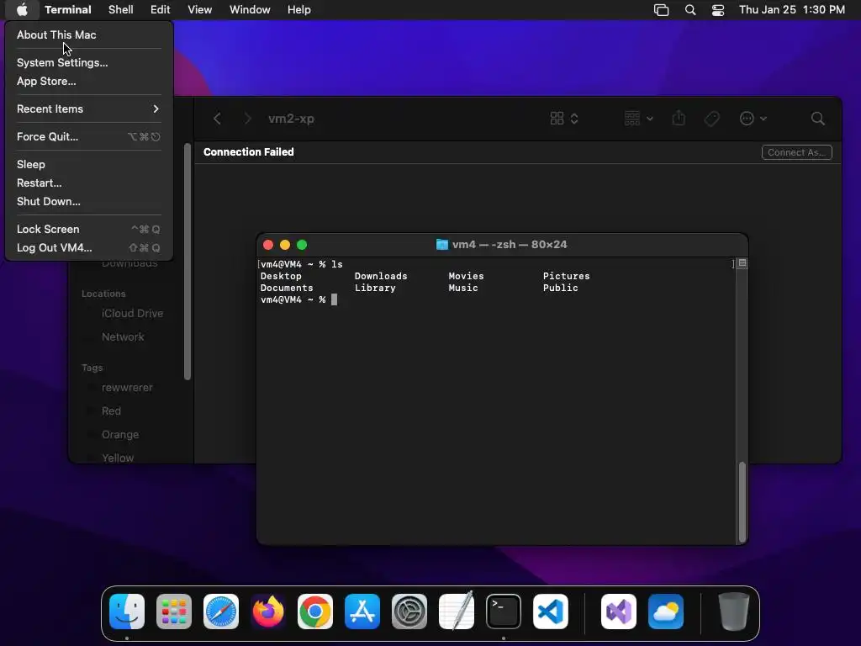The width and height of the screenshot is (861, 646).
Task: Open the Edit menu
Action: tap(161, 9)
